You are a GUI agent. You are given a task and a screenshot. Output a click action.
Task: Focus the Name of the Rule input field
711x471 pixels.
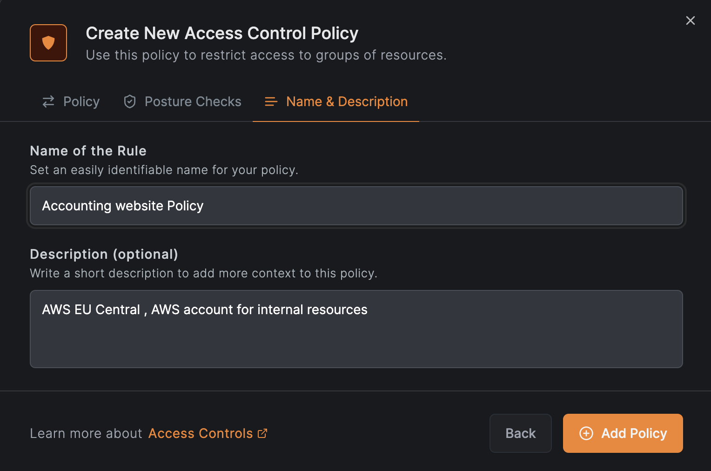click(x=356, y=206)
